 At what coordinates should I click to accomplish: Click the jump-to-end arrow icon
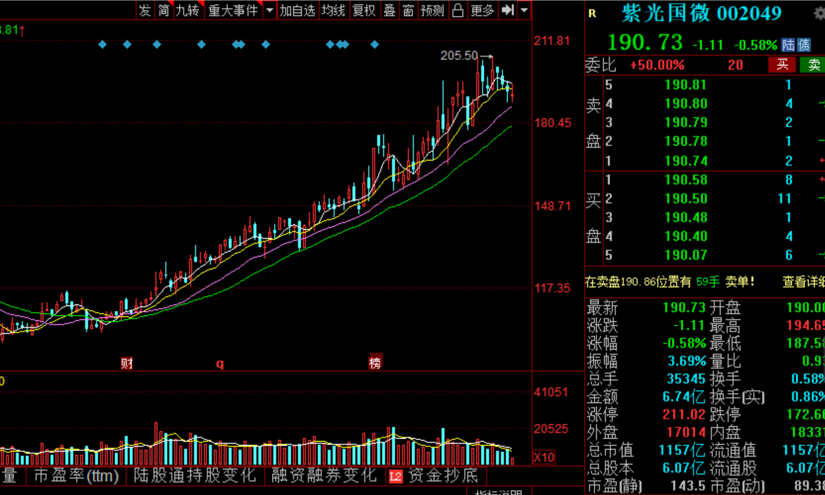click(x=507, y=10)
